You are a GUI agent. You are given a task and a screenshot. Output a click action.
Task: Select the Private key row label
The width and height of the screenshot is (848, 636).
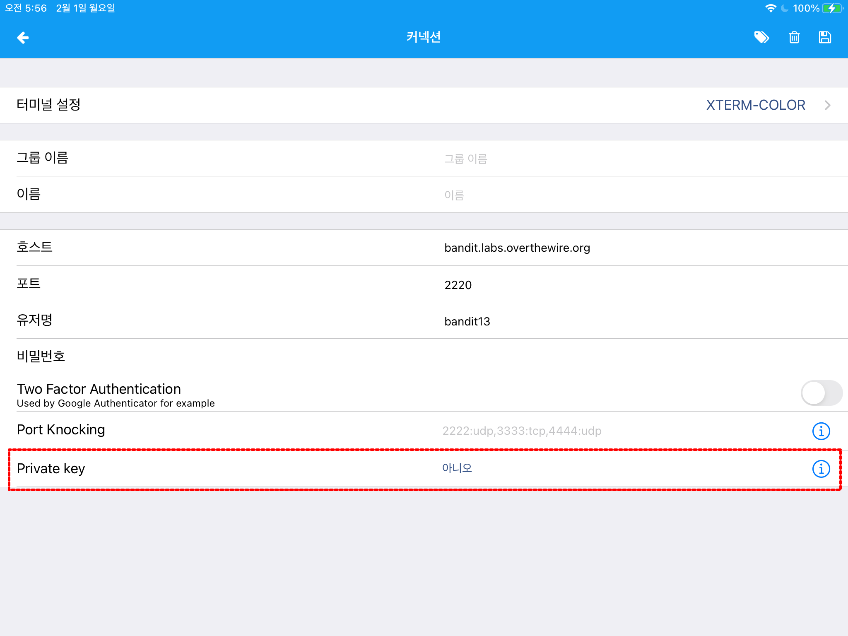(x=51, y=469)
